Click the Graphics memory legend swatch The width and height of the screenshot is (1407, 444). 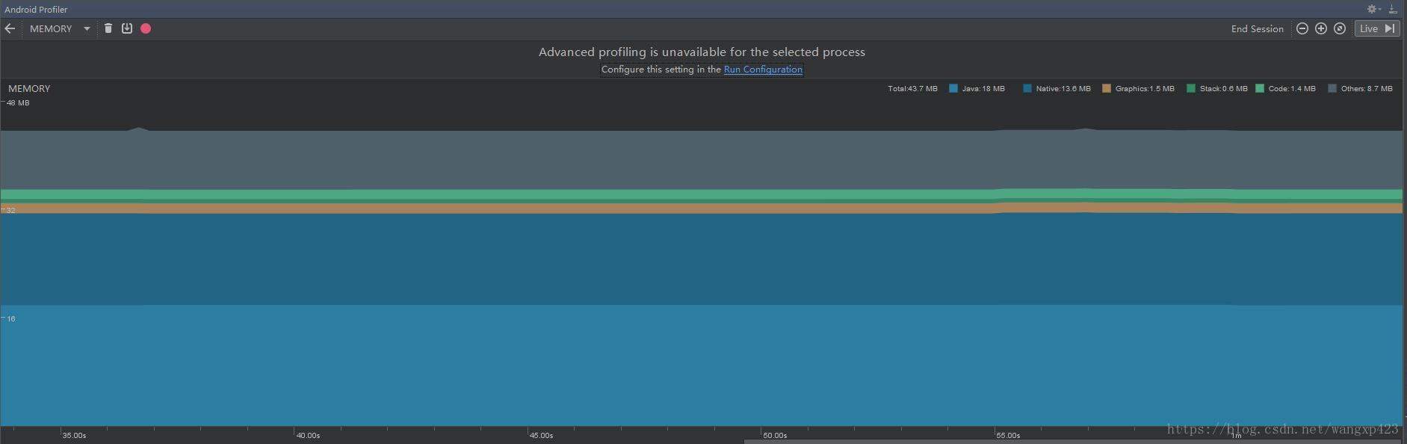(1107, 88)
